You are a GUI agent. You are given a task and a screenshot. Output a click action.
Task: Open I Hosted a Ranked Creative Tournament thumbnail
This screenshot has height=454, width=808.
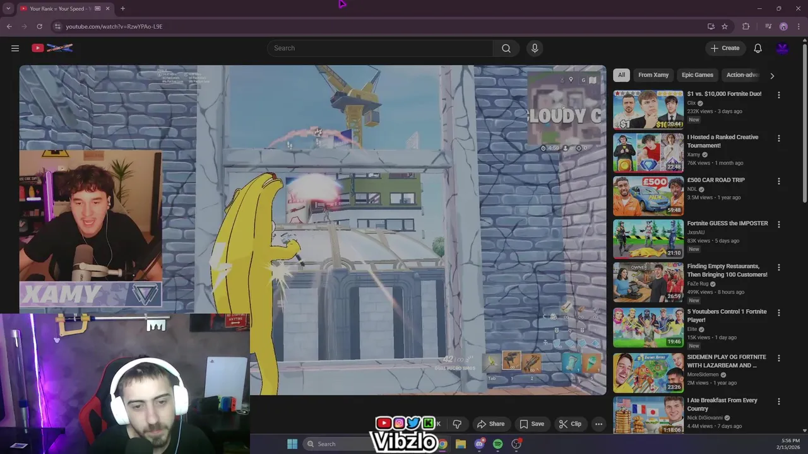click(648, 153)
